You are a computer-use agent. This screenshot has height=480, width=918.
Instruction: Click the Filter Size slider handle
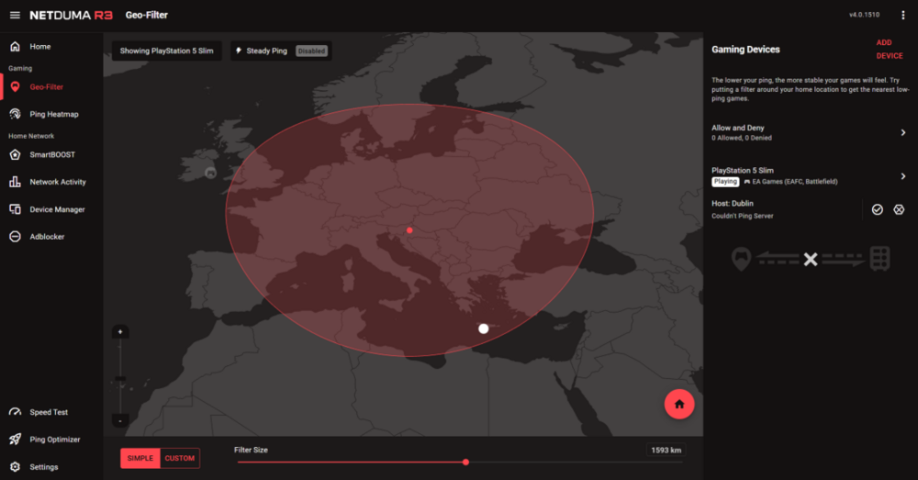pos(465,463)
